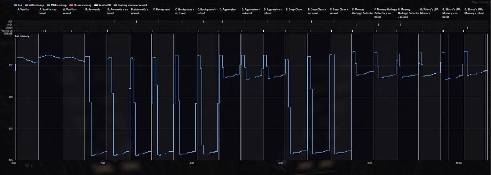Screen dimensions: 491x175
Task: Click the 'E: Deep Clean + reload' heading
Action: click(x=339, y=11)
